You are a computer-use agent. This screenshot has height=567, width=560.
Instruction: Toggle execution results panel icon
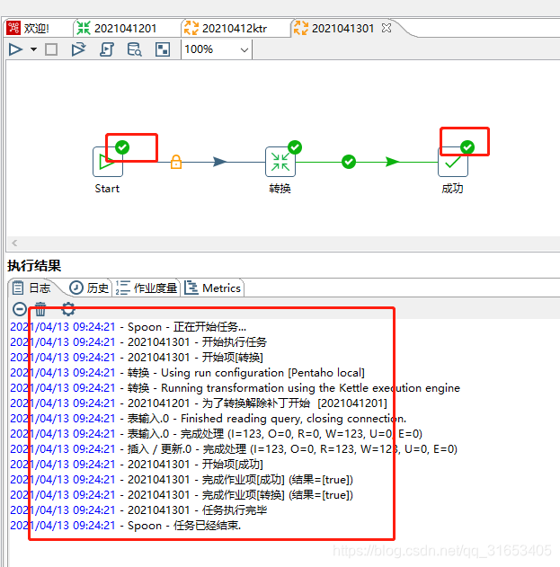pyautogui.click(x=163, y=49)
